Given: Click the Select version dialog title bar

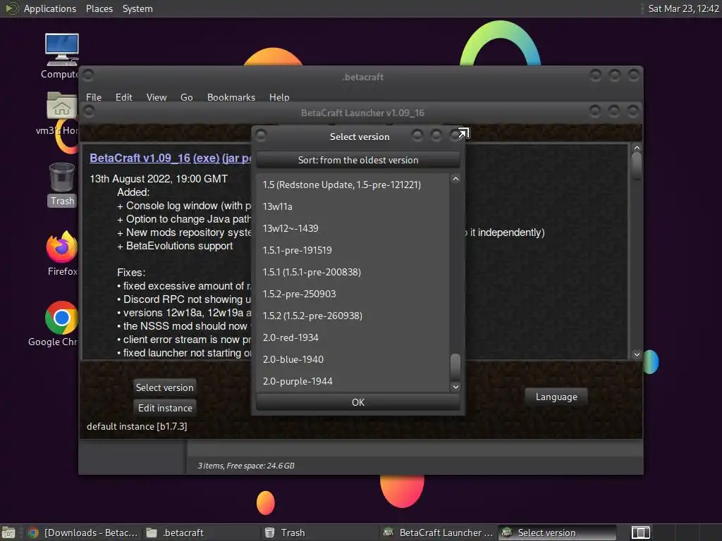Looking at the screenshot, I should (359, 137).
